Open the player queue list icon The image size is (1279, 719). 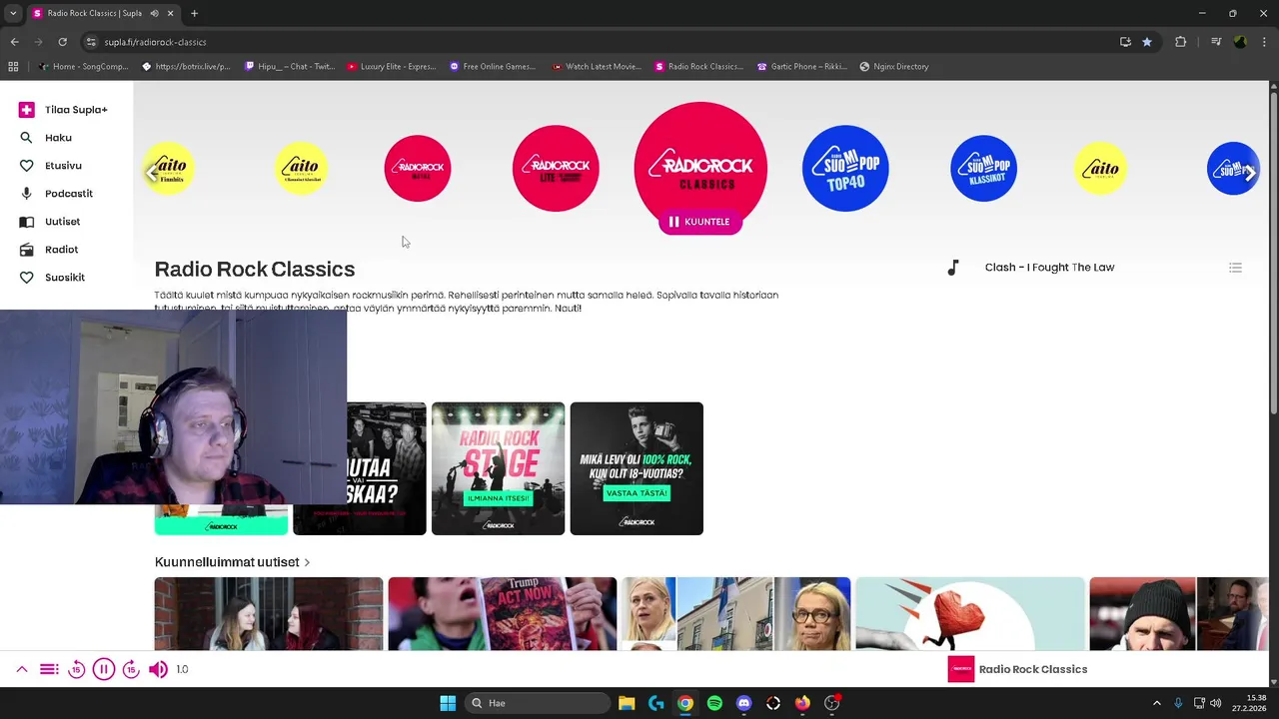pos(49,669)
